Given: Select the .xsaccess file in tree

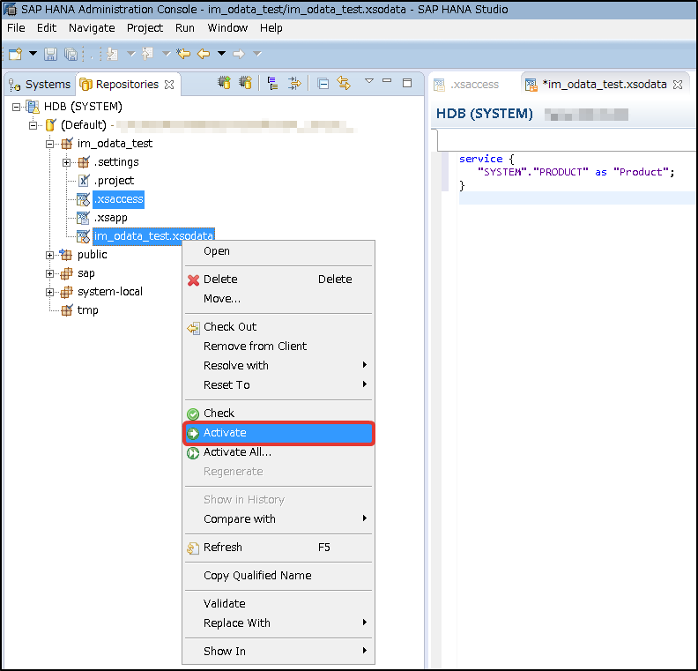Looking at the screenshot, I should pos(118,199).
